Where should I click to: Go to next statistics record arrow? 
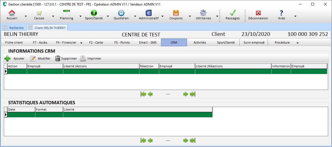point(186,140)
